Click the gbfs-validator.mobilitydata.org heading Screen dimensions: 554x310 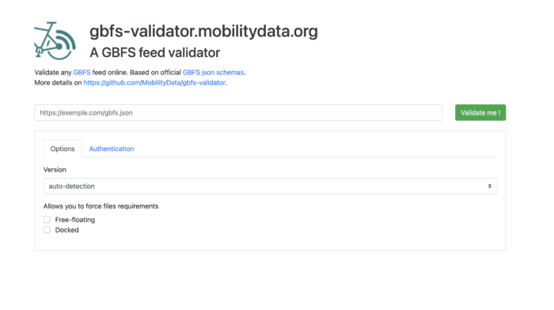coord(203,31)
